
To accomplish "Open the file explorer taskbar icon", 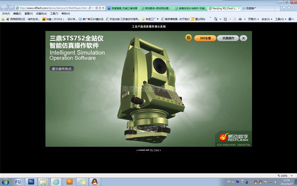I will [44, 182].
